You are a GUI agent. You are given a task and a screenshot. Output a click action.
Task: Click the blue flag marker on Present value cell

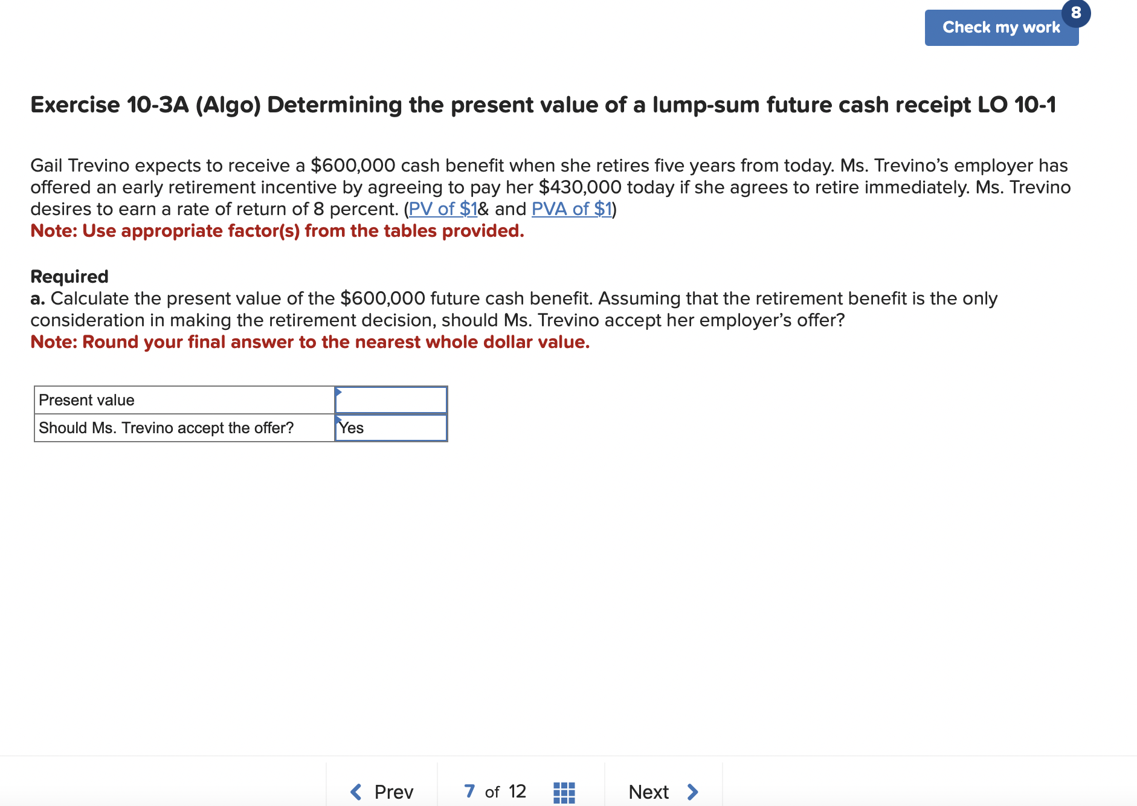(338, 392)
